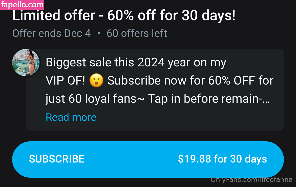296x187 pixels.
Task: Open the OnlyFans.com/lifeofanna watermark link
Action: pos(251,180)
